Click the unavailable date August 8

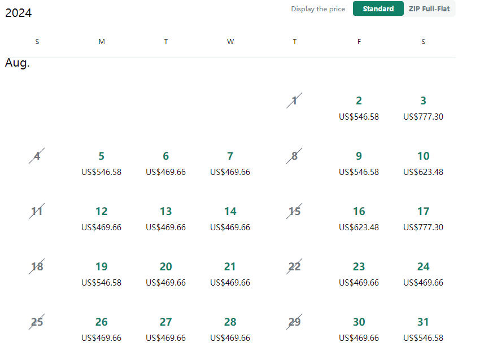tap(294, 156)
